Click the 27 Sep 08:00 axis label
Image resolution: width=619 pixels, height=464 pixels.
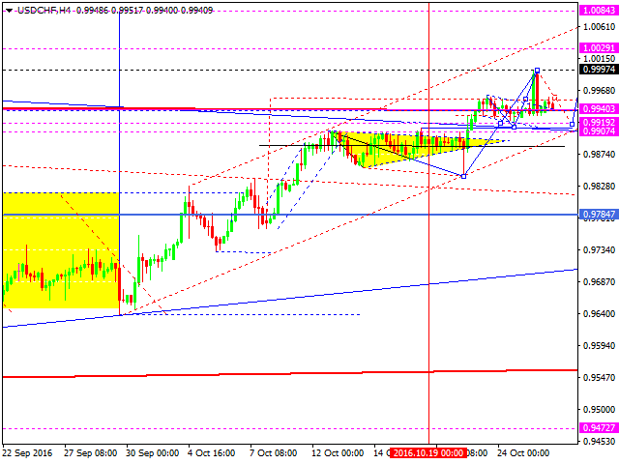(90, 453)
